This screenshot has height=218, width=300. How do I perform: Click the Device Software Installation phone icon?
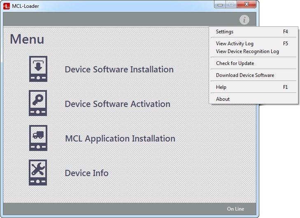pyautogui.click(x=38, y=69)
